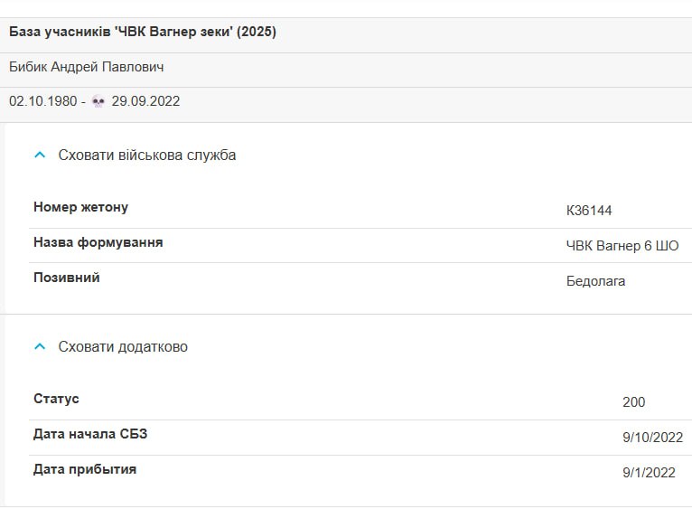Collapse the військова служба section chevron
The height and width of the screenshot is (509, 692).
click(40, 156)
